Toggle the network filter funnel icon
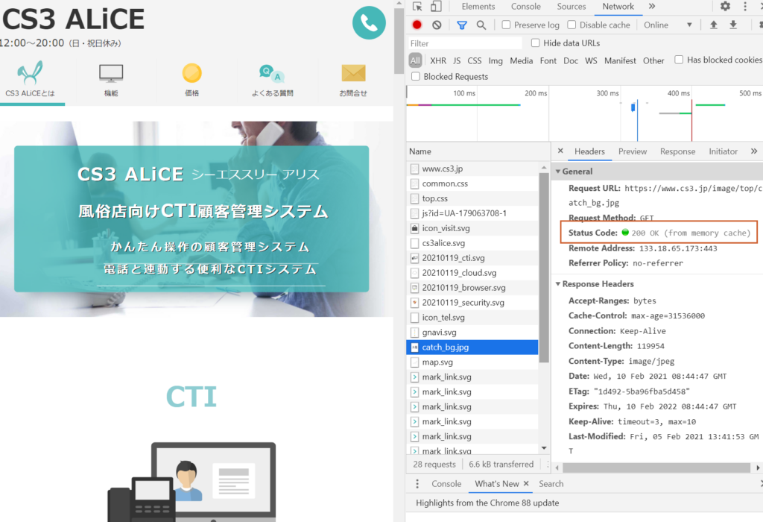 (462, 25)
